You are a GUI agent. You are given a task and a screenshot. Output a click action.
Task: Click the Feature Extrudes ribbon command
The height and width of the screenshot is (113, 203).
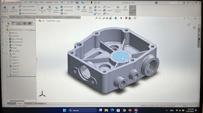tap(27, 7)
